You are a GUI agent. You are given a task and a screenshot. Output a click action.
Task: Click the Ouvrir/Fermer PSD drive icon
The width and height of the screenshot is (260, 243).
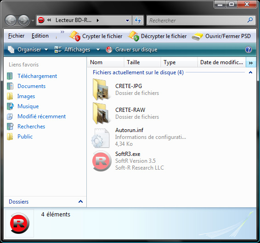198,36
